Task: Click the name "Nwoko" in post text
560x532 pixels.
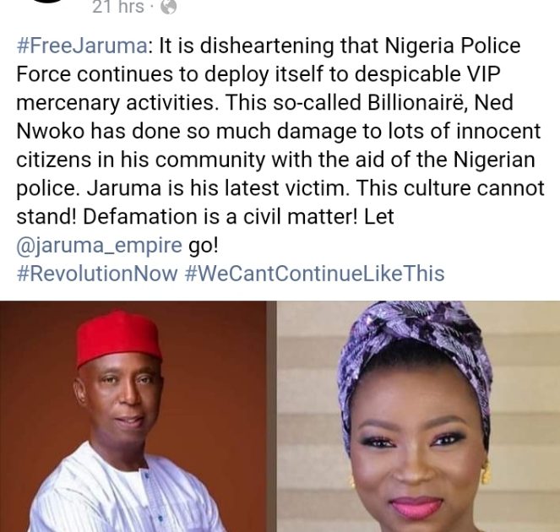Action: (51, 132)
